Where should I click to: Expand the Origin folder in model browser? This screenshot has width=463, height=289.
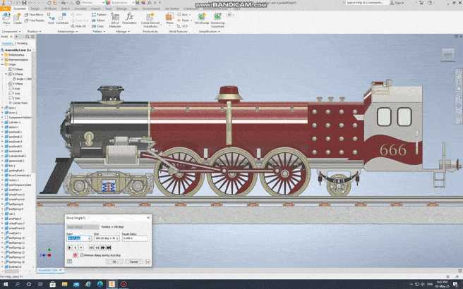tap(2, 64)
